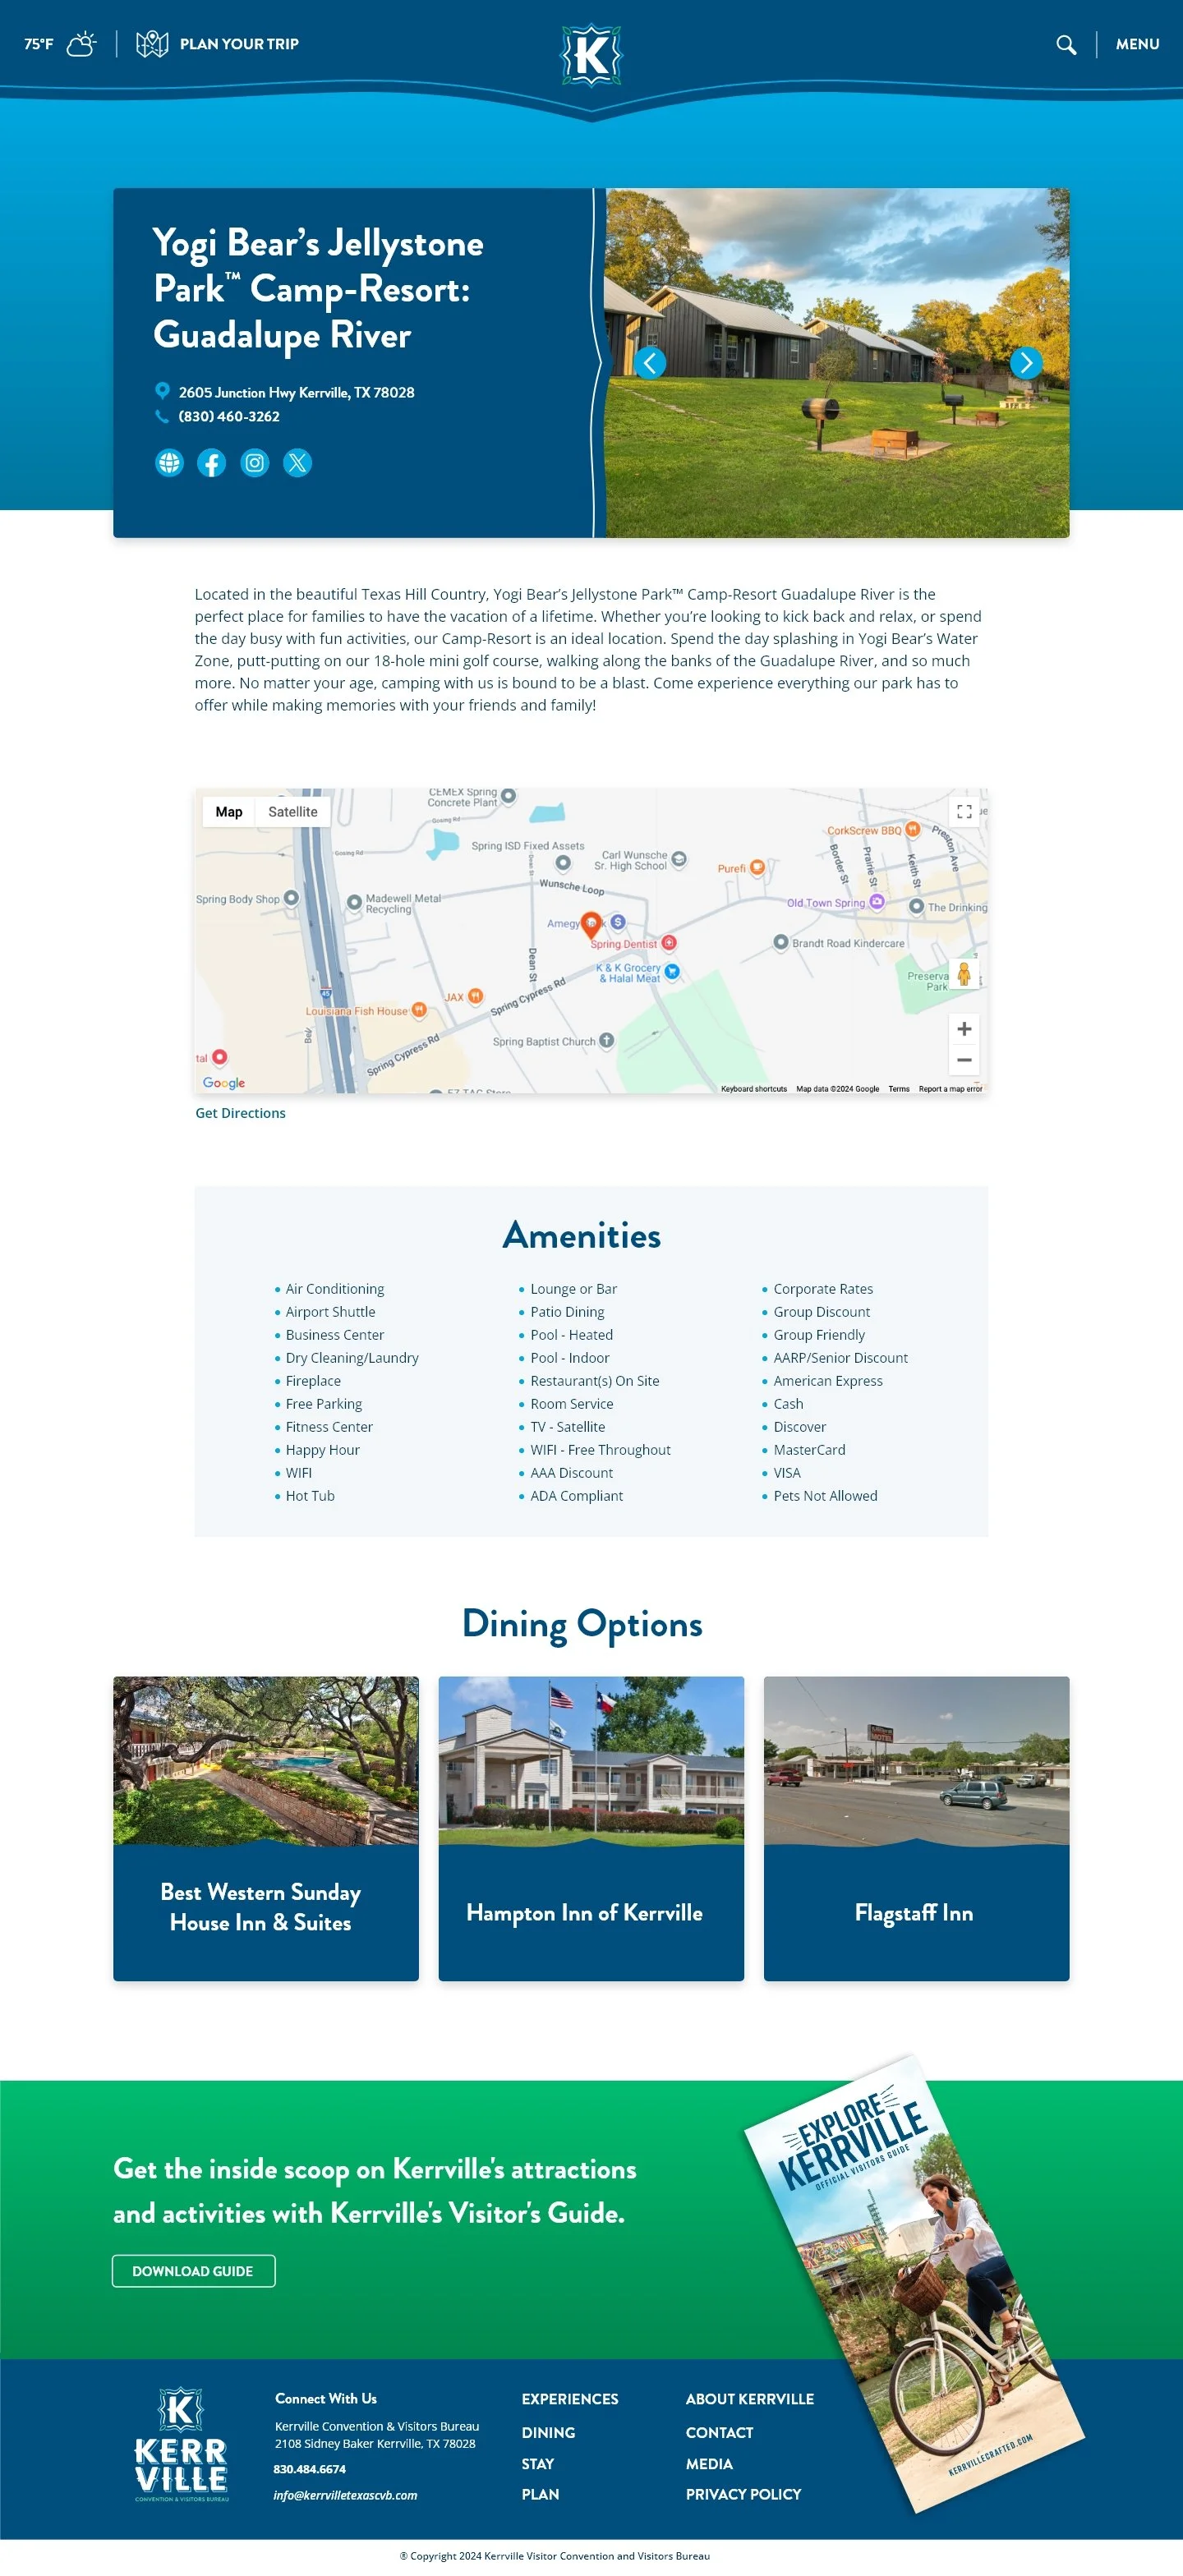Open Hampton Inn of Kerrville card
Viewport: 1183px width, 2576px height.
coord(591,1828)
